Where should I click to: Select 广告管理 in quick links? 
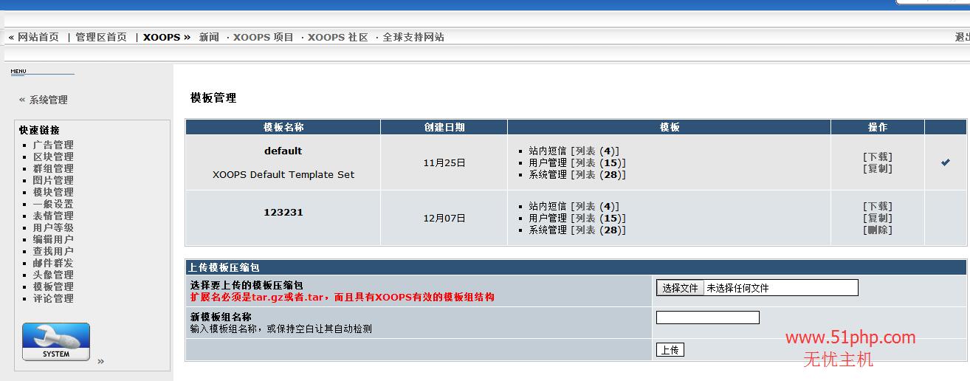pos(53,145)
